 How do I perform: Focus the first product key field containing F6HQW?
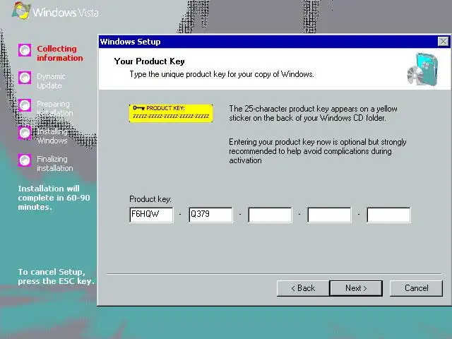pos(152,215)
